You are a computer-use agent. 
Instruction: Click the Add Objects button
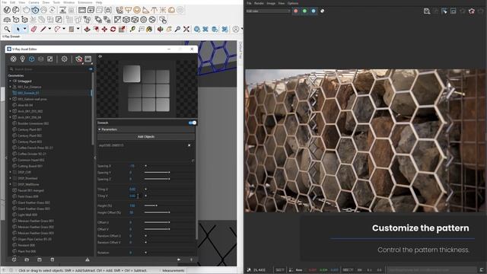point(146,137)
